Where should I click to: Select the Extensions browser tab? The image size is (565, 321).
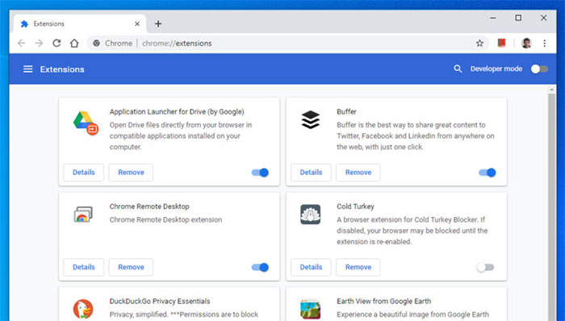tap(80, 23)
